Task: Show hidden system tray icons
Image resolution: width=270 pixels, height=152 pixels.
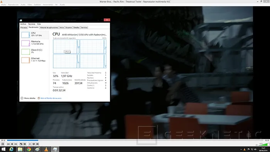Action: (x=241, y=149)
